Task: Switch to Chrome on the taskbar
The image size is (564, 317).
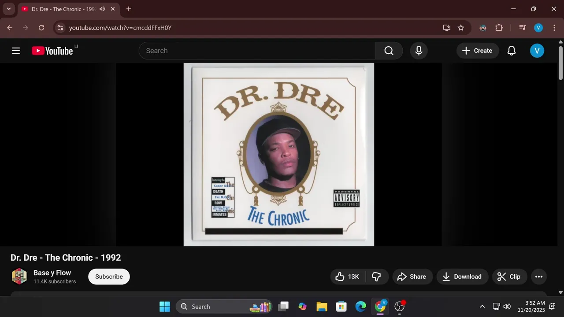Action: [x=380, y=306]
